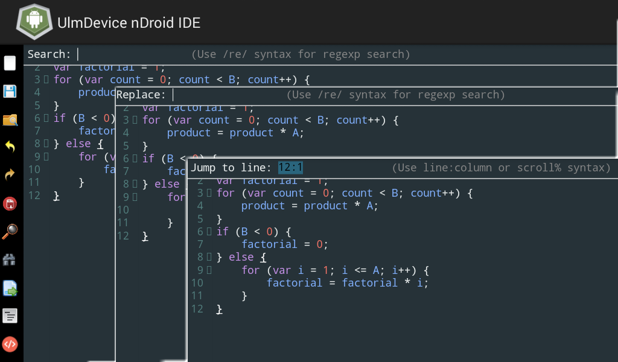This screenshot has height=362, width=618.
Task: Click the 'Search:' label
Action: pos(49,54)
